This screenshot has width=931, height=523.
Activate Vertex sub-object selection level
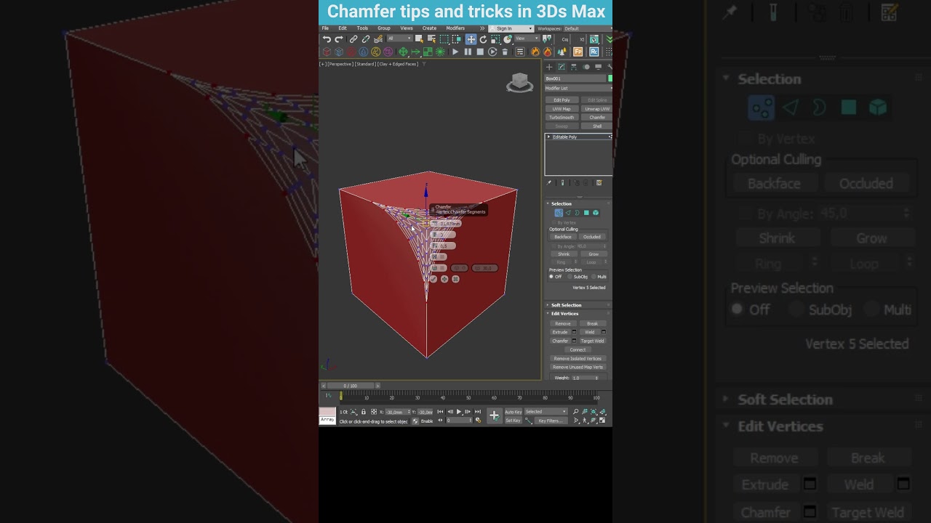coord(559,213)
